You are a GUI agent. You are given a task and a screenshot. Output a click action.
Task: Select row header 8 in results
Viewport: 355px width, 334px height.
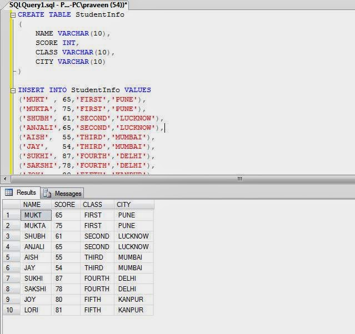pyautogui.click(x=12, y=289)
